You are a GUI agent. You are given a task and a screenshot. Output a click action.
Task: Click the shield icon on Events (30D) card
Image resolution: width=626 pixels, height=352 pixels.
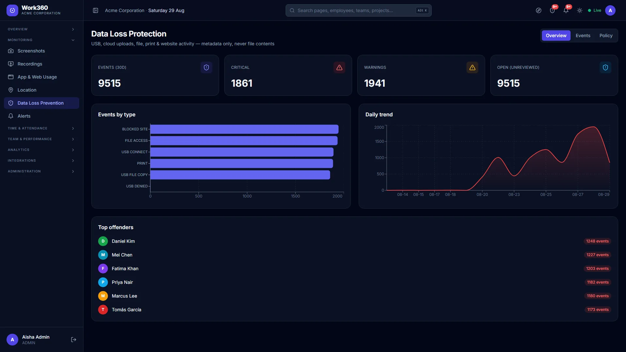tap(206, 67)
